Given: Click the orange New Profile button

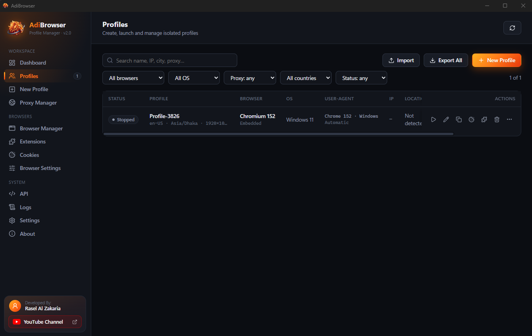Looking at the screenshot, I should [497, 60].
